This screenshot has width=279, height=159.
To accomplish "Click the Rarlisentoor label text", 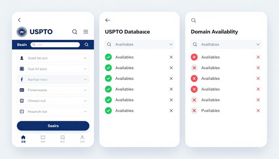I will (38, 79).
